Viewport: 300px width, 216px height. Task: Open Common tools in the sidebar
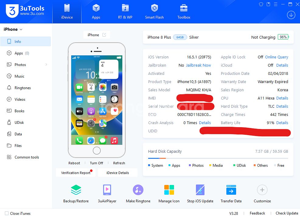[x=26, y=157]
